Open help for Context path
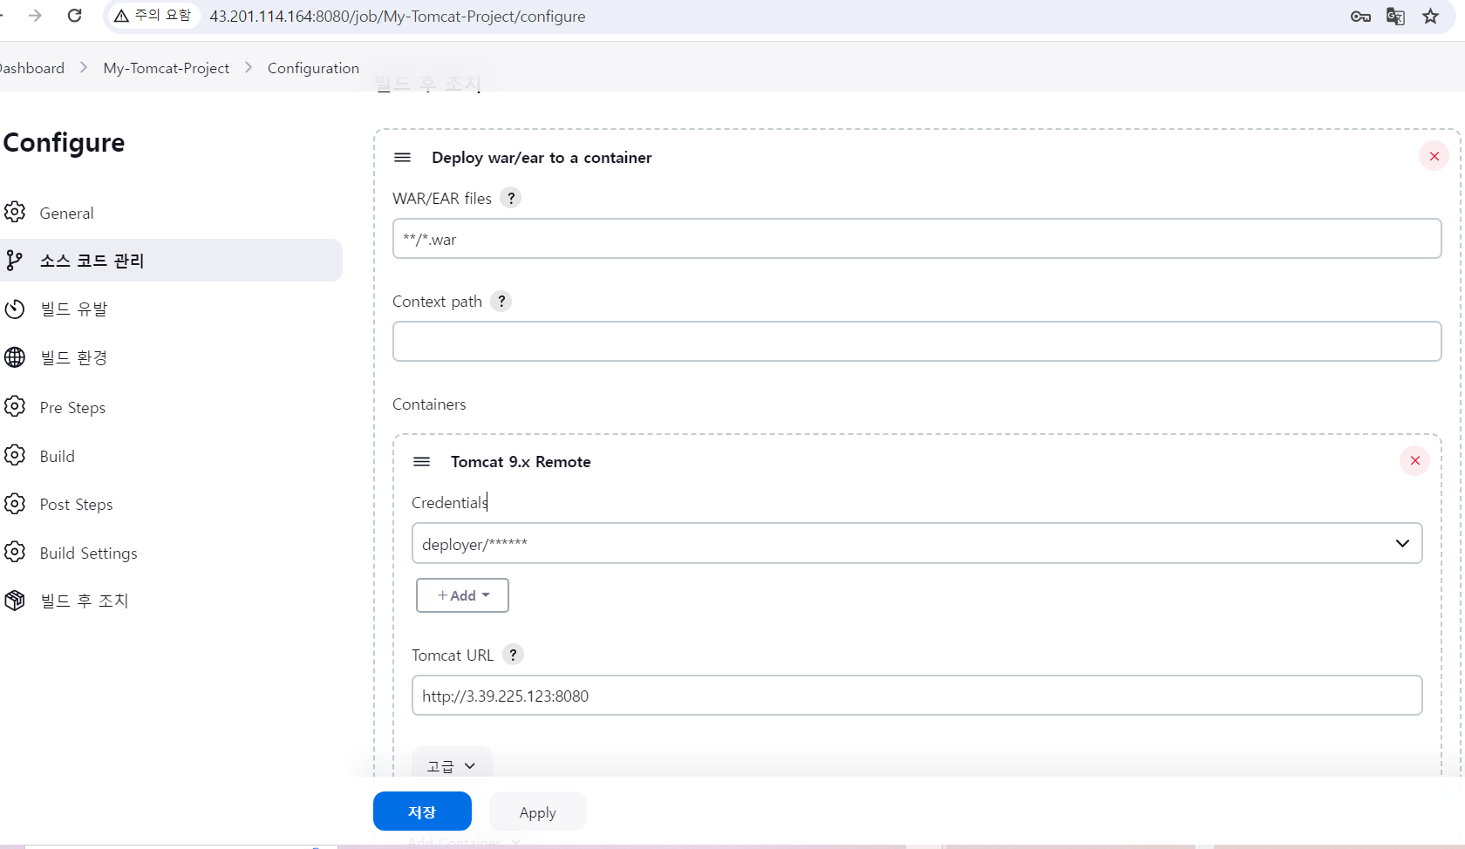The width and height of the screenshot is (1465, 849). pyautogui.click(x=501, y=301)
